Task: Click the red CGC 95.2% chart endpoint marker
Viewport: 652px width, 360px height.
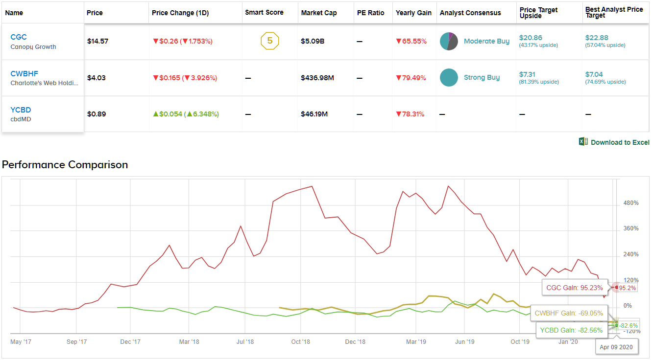Action: pyautogui.click(x=616, y=288)
